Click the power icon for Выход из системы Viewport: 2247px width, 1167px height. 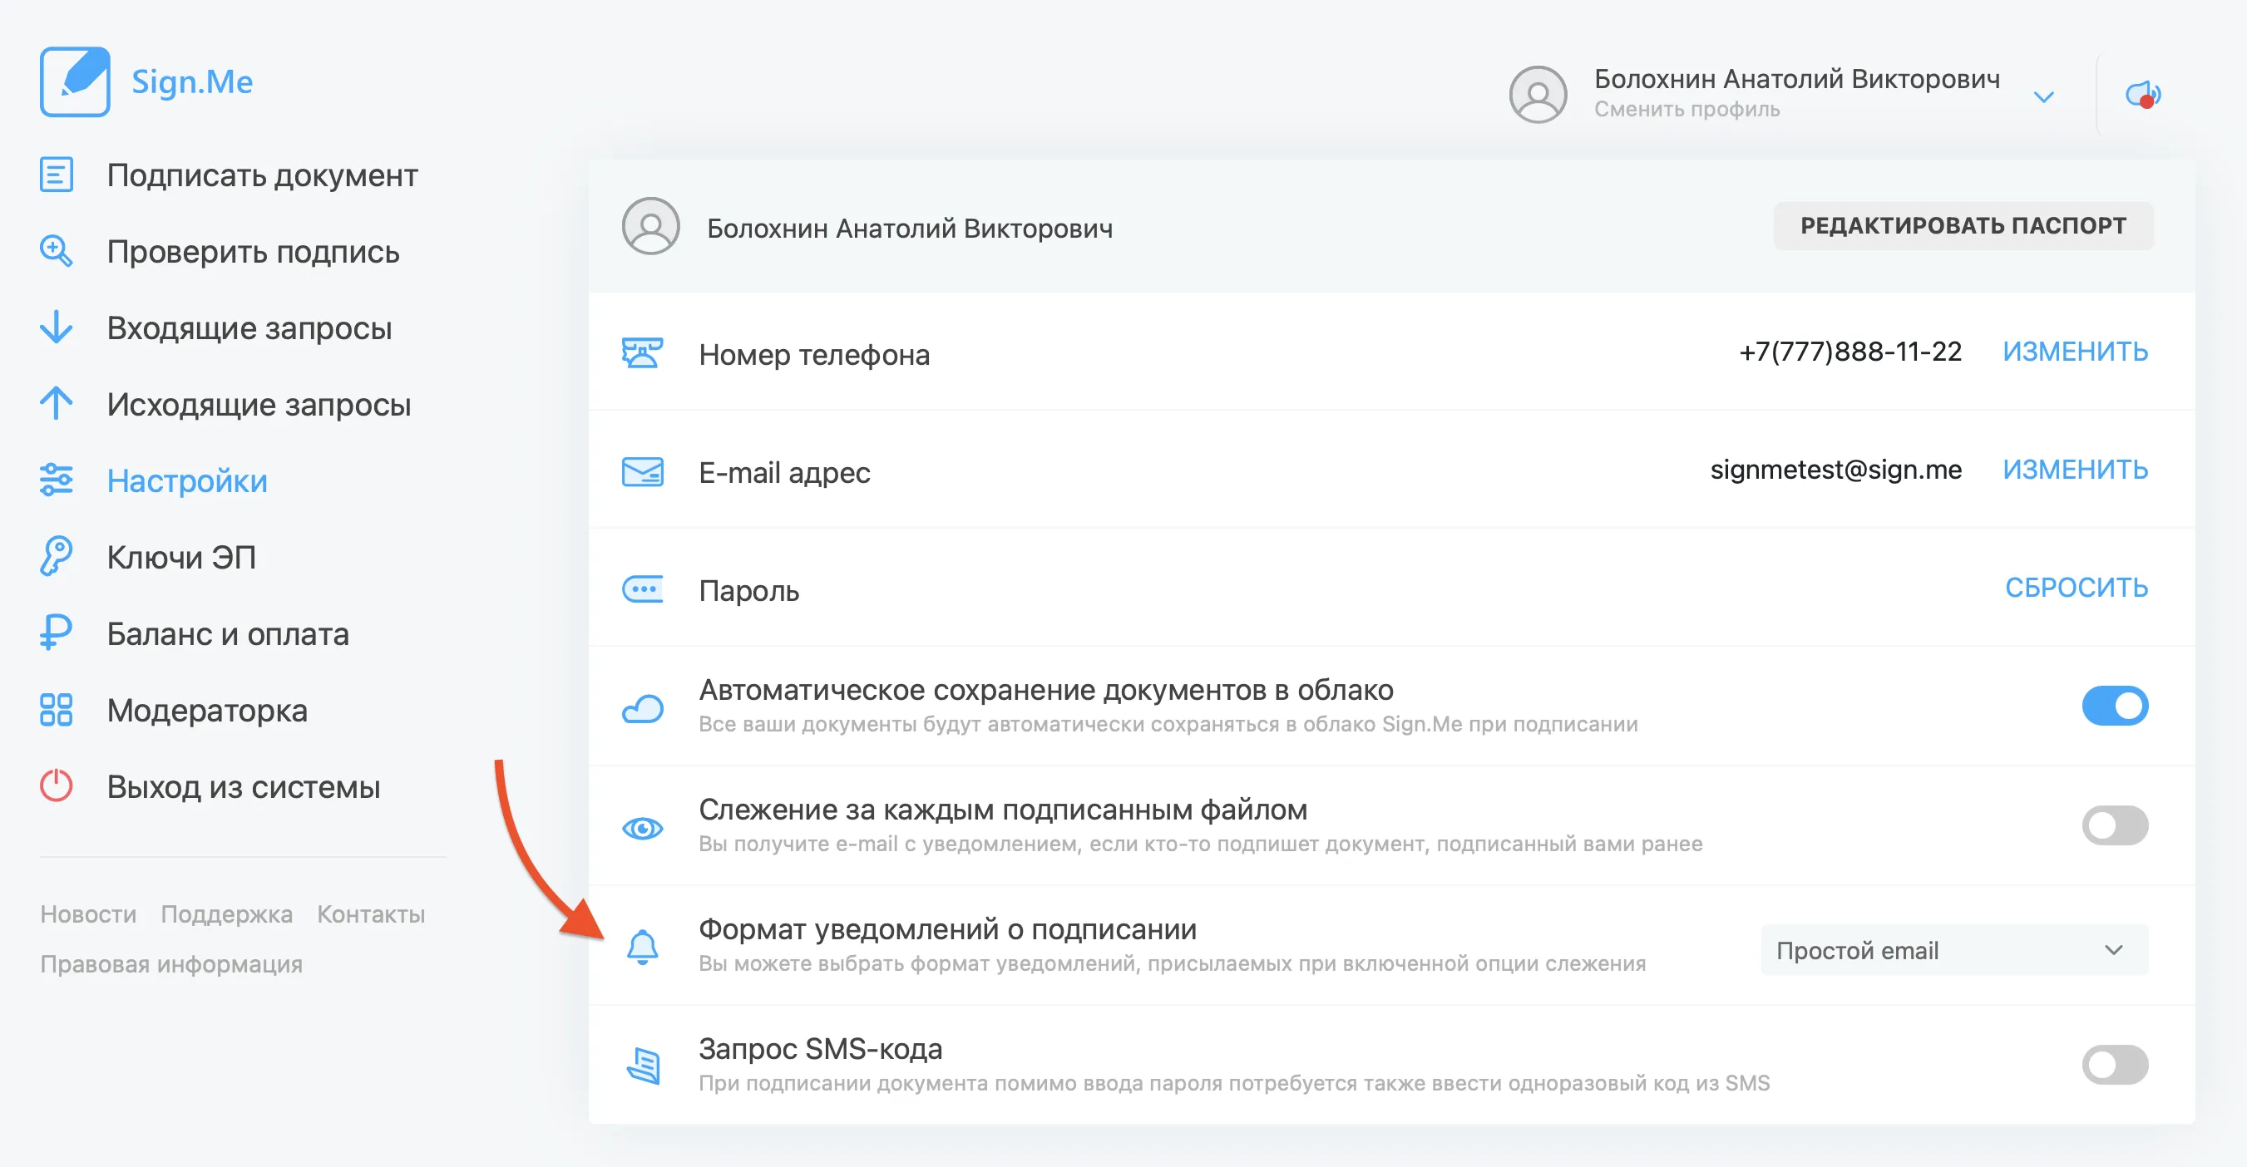coord(57,786)
